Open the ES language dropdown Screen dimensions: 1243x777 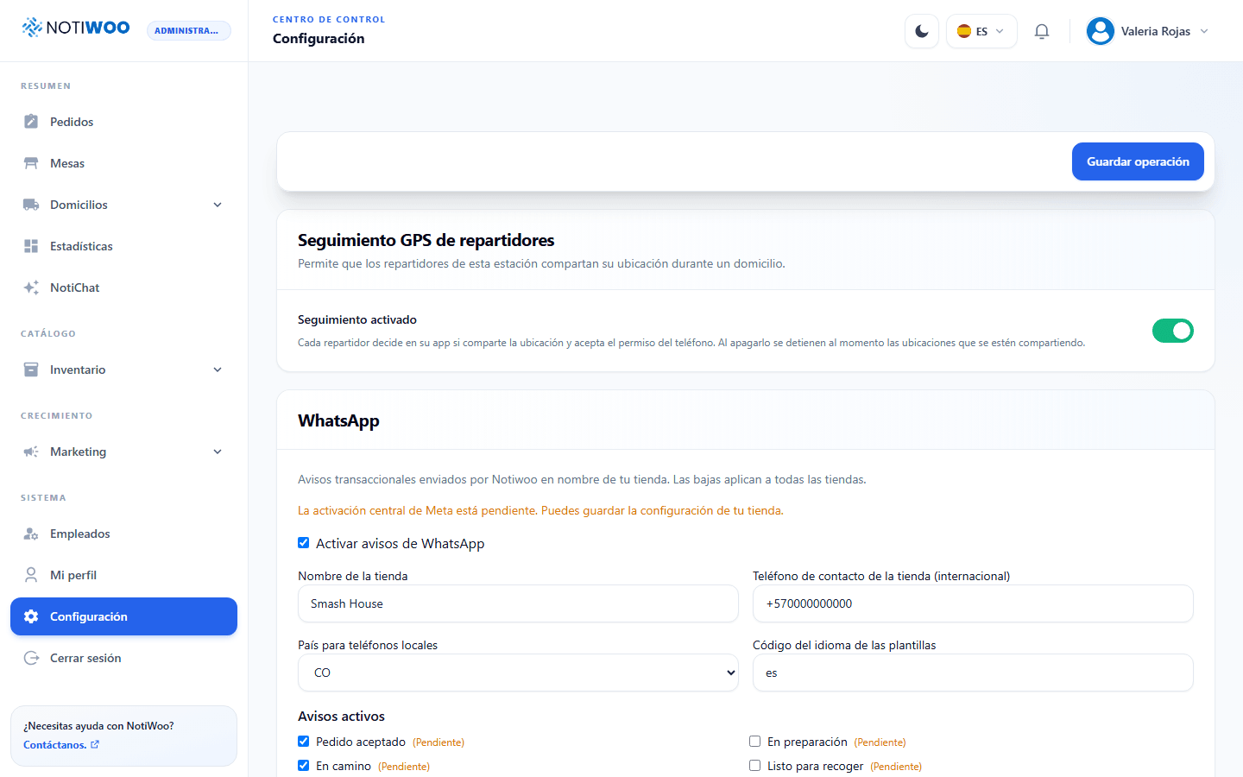pyautogui.click(x=982, y=31)
